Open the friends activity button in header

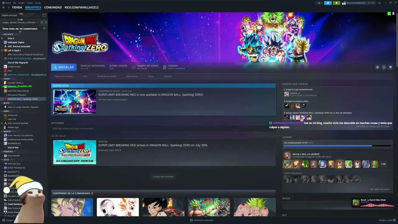coord(319,3)
